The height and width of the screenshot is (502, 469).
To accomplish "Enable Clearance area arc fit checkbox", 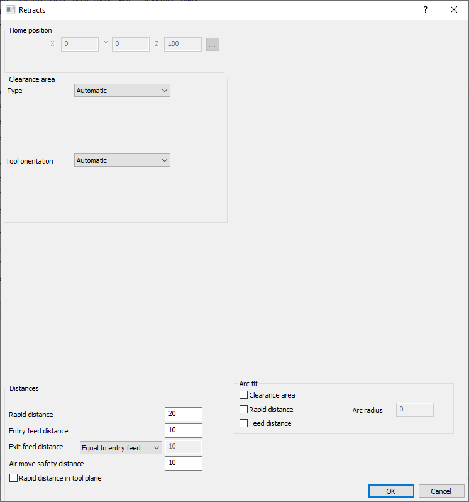I will [244, 395].
